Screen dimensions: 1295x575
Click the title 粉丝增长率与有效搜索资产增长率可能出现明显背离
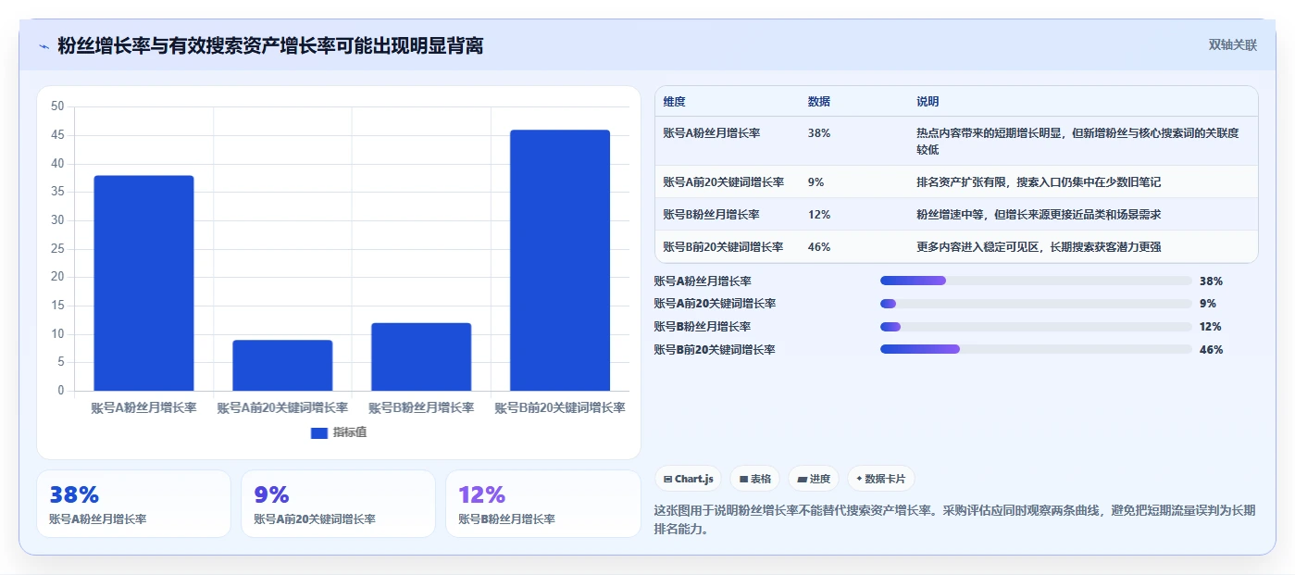point(270,45)
